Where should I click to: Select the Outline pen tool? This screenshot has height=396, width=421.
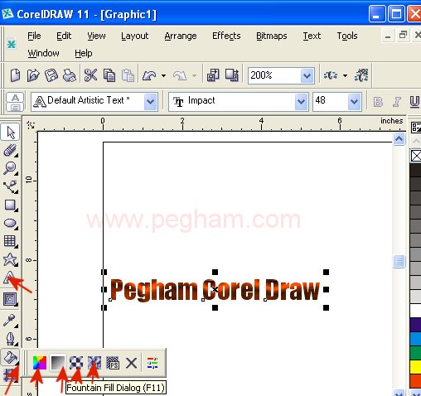[x=10, y=339]
